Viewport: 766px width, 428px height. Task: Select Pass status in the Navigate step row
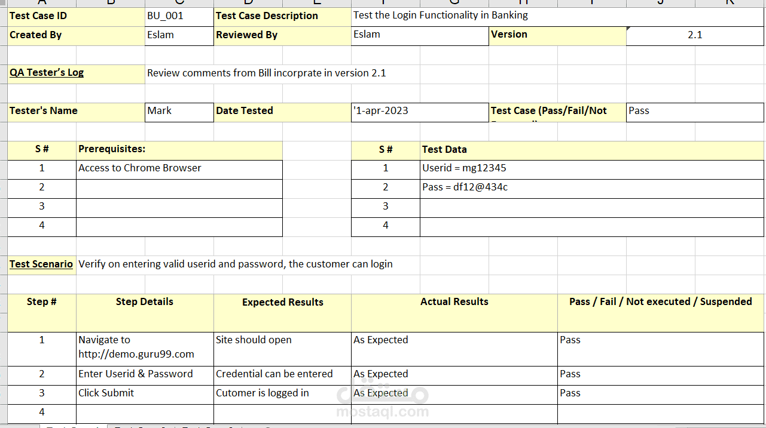(x=661, y=349)
